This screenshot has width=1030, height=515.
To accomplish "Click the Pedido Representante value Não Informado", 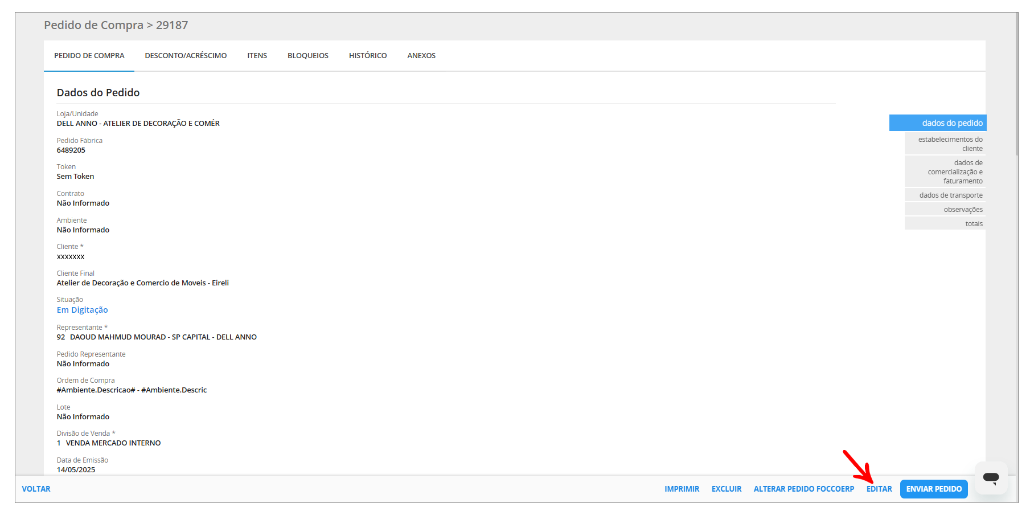I will 83,364.
